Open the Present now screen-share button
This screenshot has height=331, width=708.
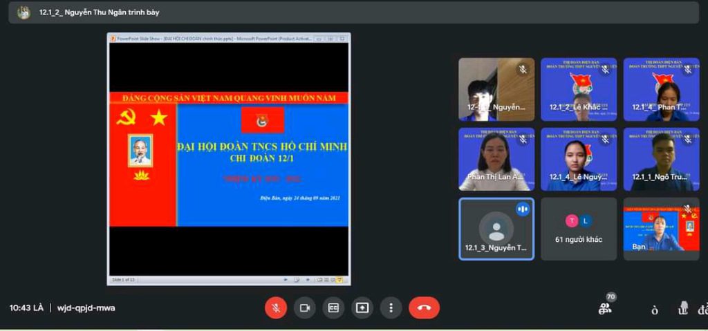pos(362,308)
